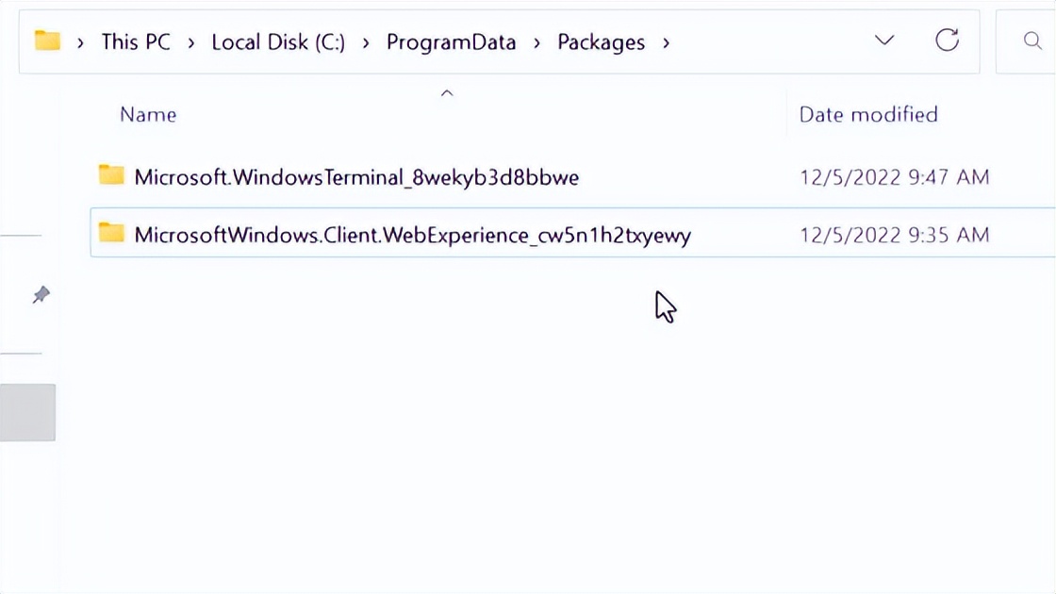
Task: Expand the chevron after ProgramData breadcrumb
Action: click(x=536, y=42)
